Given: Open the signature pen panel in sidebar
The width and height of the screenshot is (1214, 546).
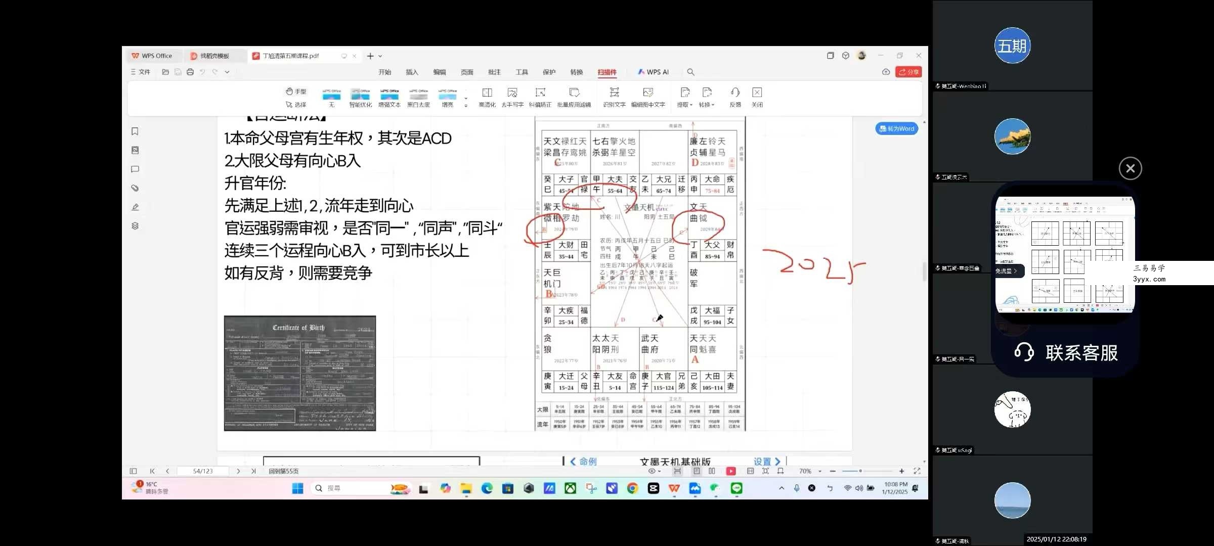Looking at the screenshot, I should point(135,207).
